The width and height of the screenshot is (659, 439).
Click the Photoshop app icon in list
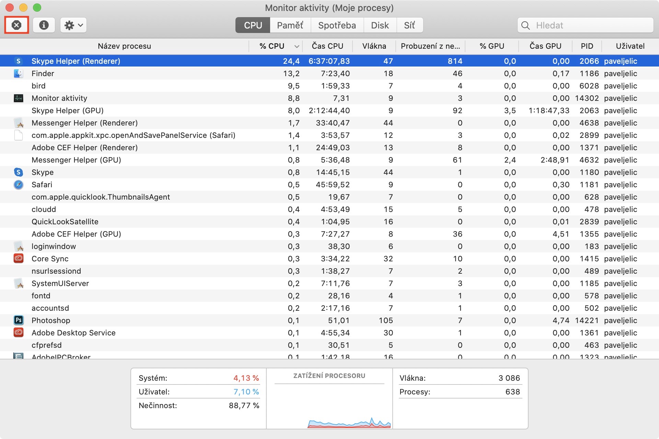[19, 320]
